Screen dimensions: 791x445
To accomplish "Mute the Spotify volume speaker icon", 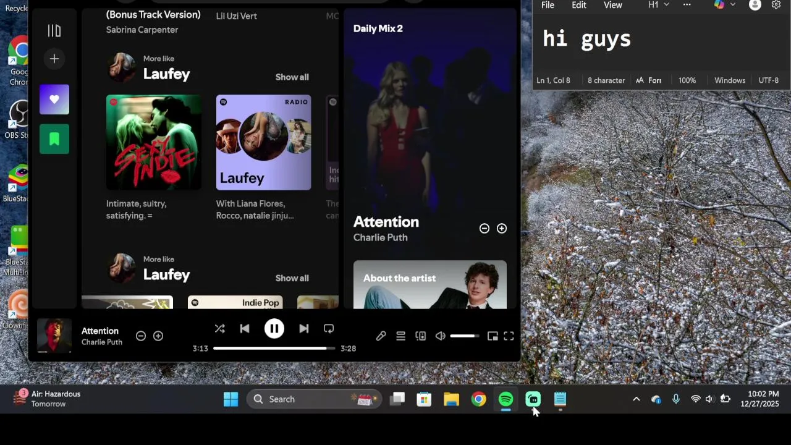I will pos(441,336).
